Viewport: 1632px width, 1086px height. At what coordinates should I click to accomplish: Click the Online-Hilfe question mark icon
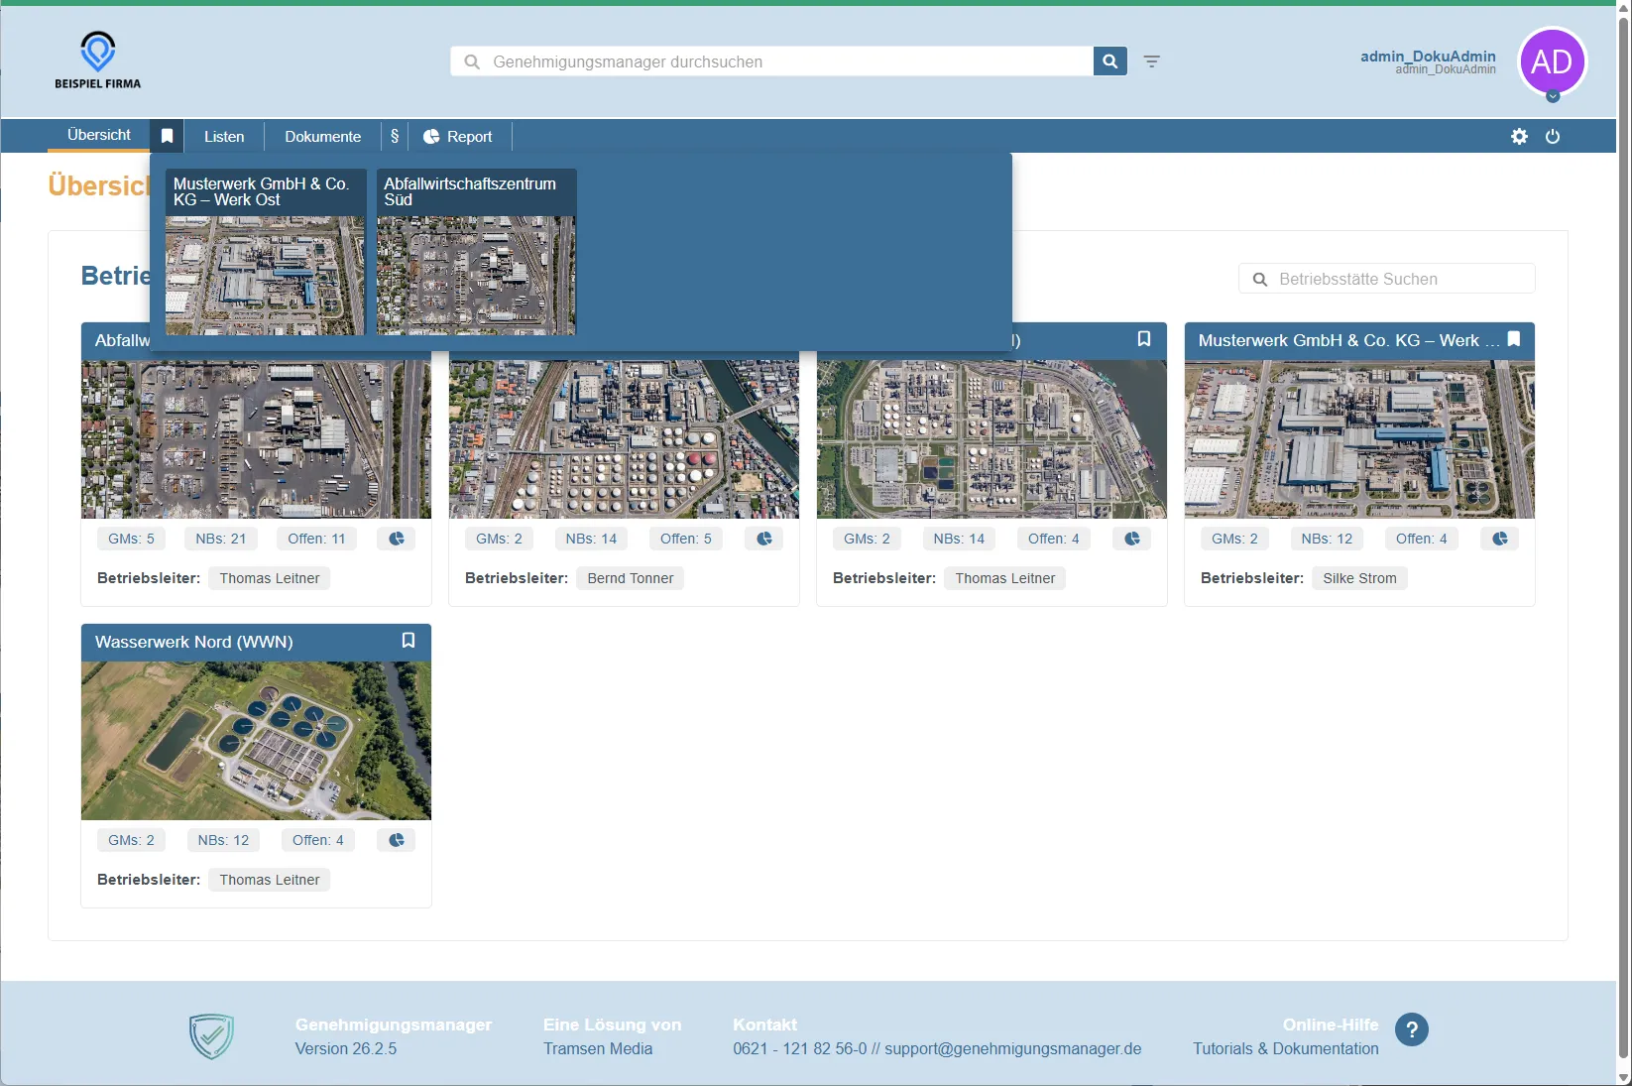click(x=1412, y=1029)
